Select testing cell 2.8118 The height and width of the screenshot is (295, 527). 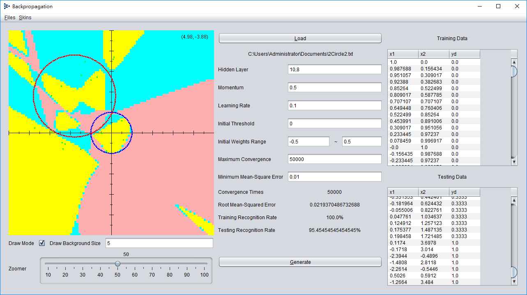[434, 263]
